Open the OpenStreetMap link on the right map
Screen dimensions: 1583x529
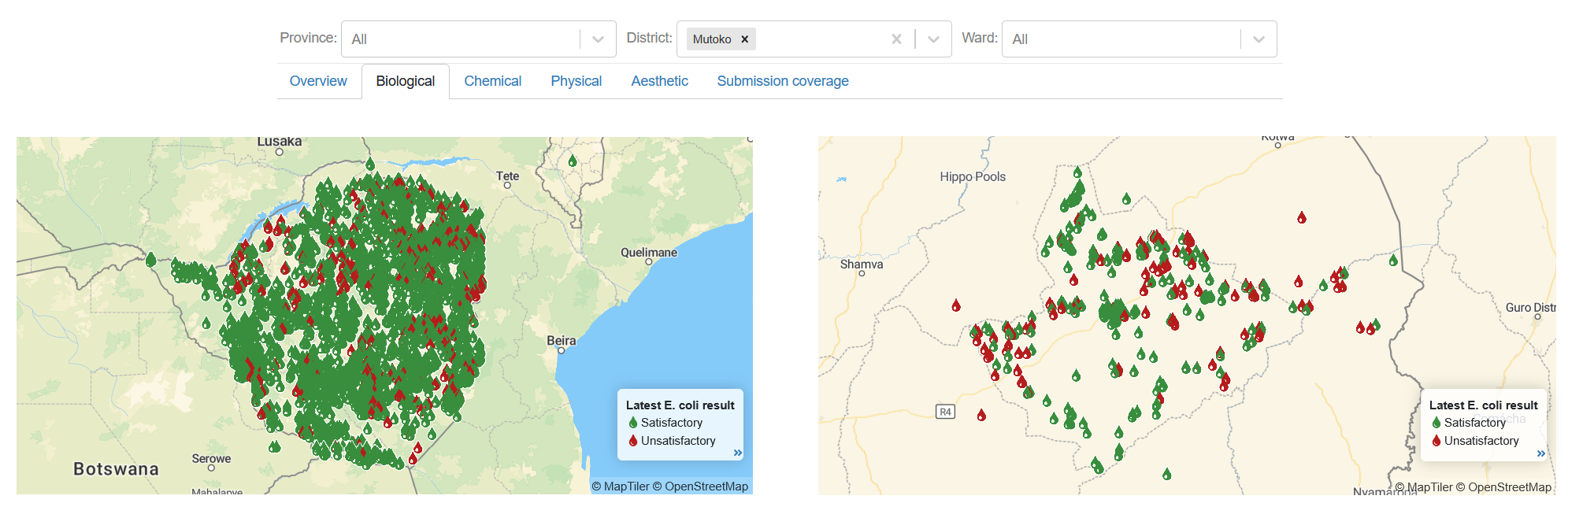coord(1504,487)
